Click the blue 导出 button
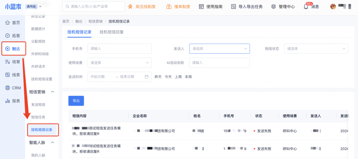Screen dimensions: 358x159 pyautogui.click(x=76, y=100)
